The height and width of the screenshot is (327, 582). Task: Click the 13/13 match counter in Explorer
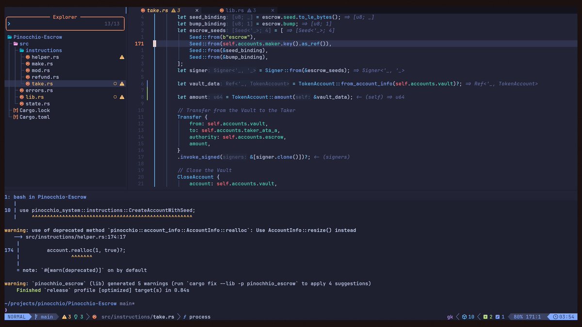tap(112, 24)
